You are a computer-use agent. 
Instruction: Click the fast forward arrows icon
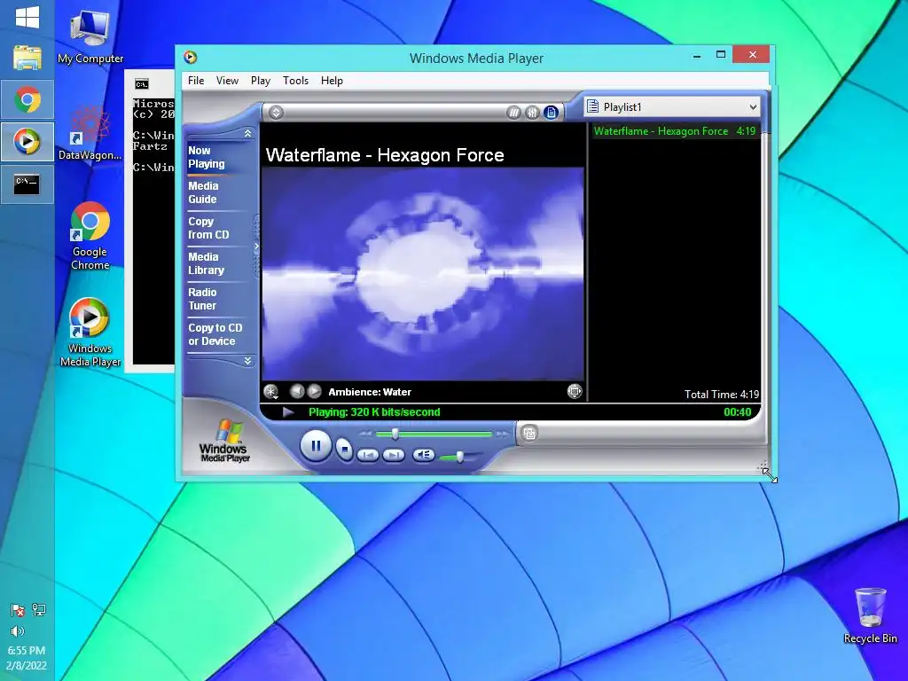(502, 434)
